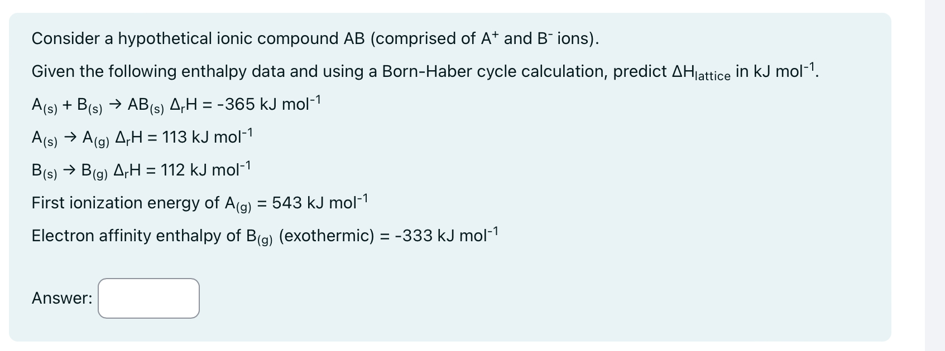Select the B(s) to B(g) equation
This screenshot has height=351, width=945.
[x=140, y=170]
